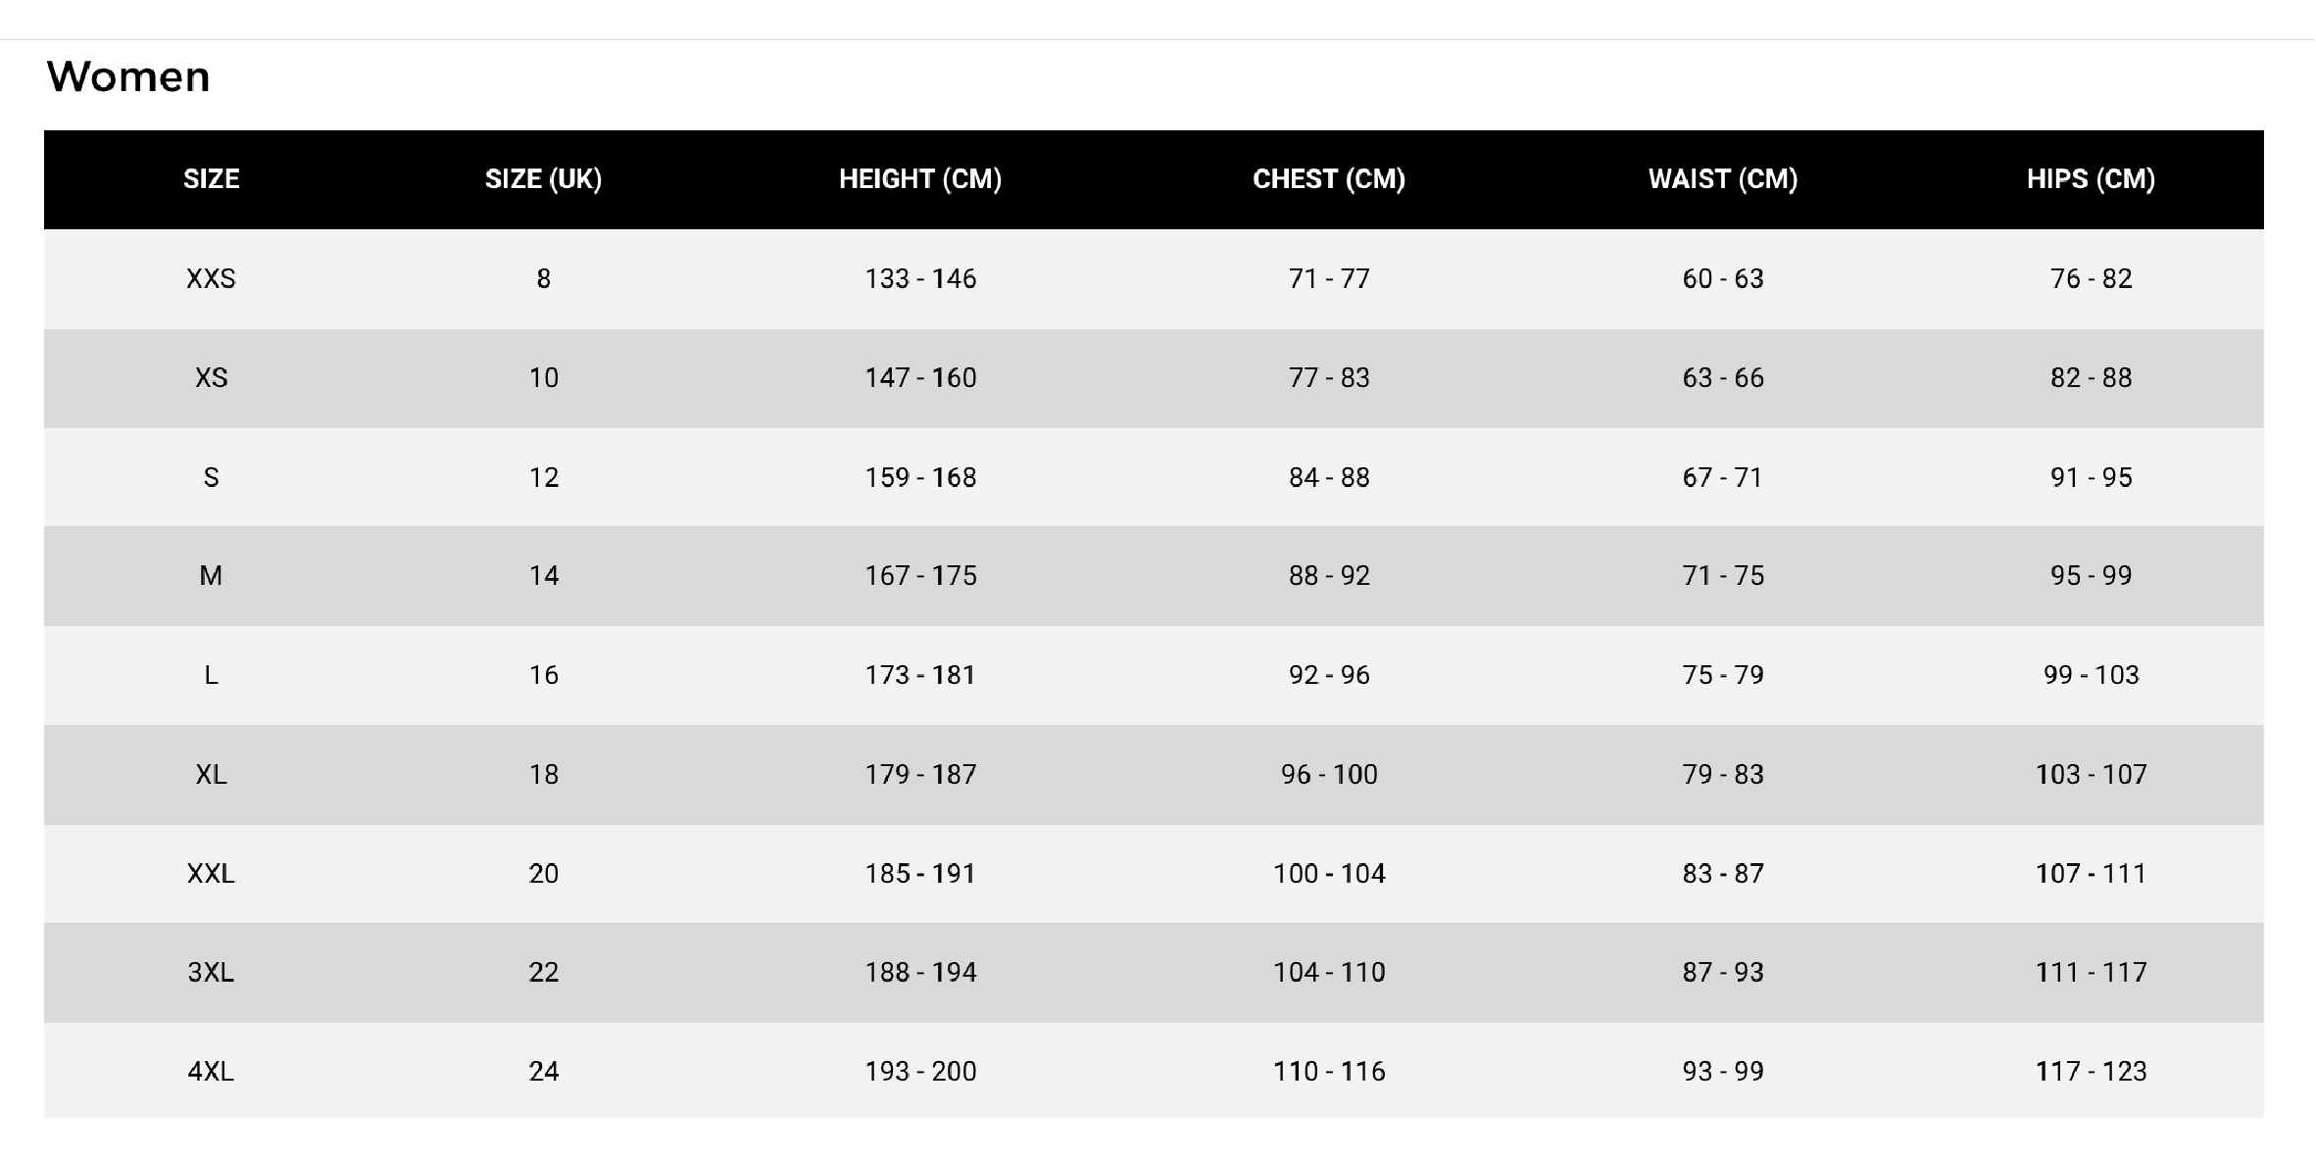Viewport: 2316px width, 1158px height.
Task: Click height range 133 - 146
Action: pyautogui.click(x=920, y=279)
